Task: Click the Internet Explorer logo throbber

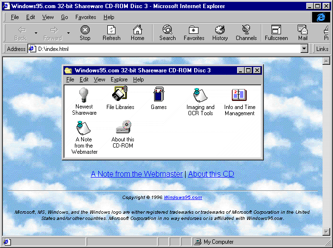Action: point(321,17)
